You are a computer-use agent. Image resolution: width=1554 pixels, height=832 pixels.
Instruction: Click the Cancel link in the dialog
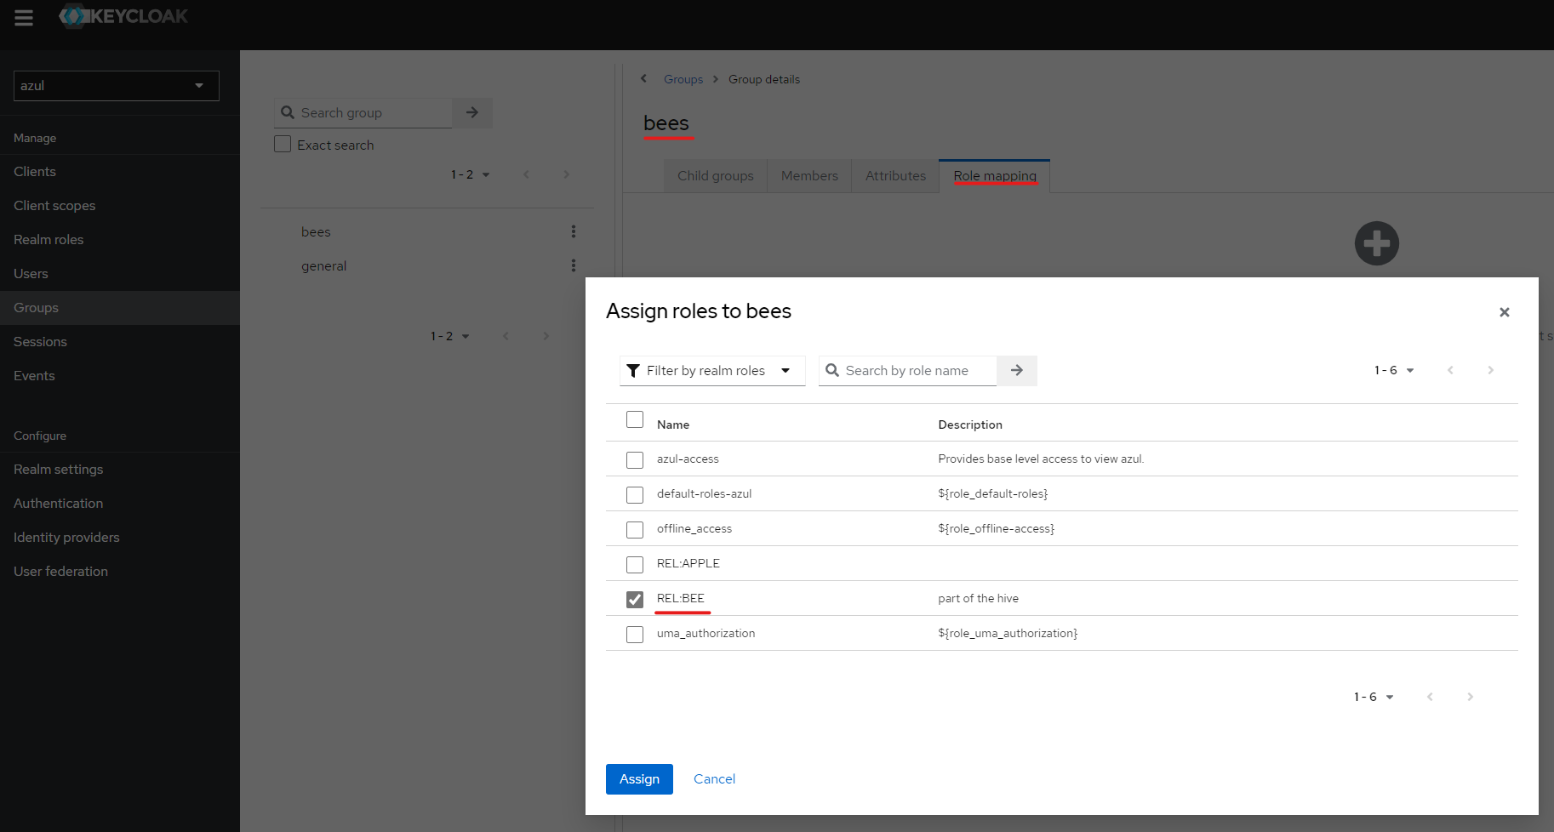[714, 778]
